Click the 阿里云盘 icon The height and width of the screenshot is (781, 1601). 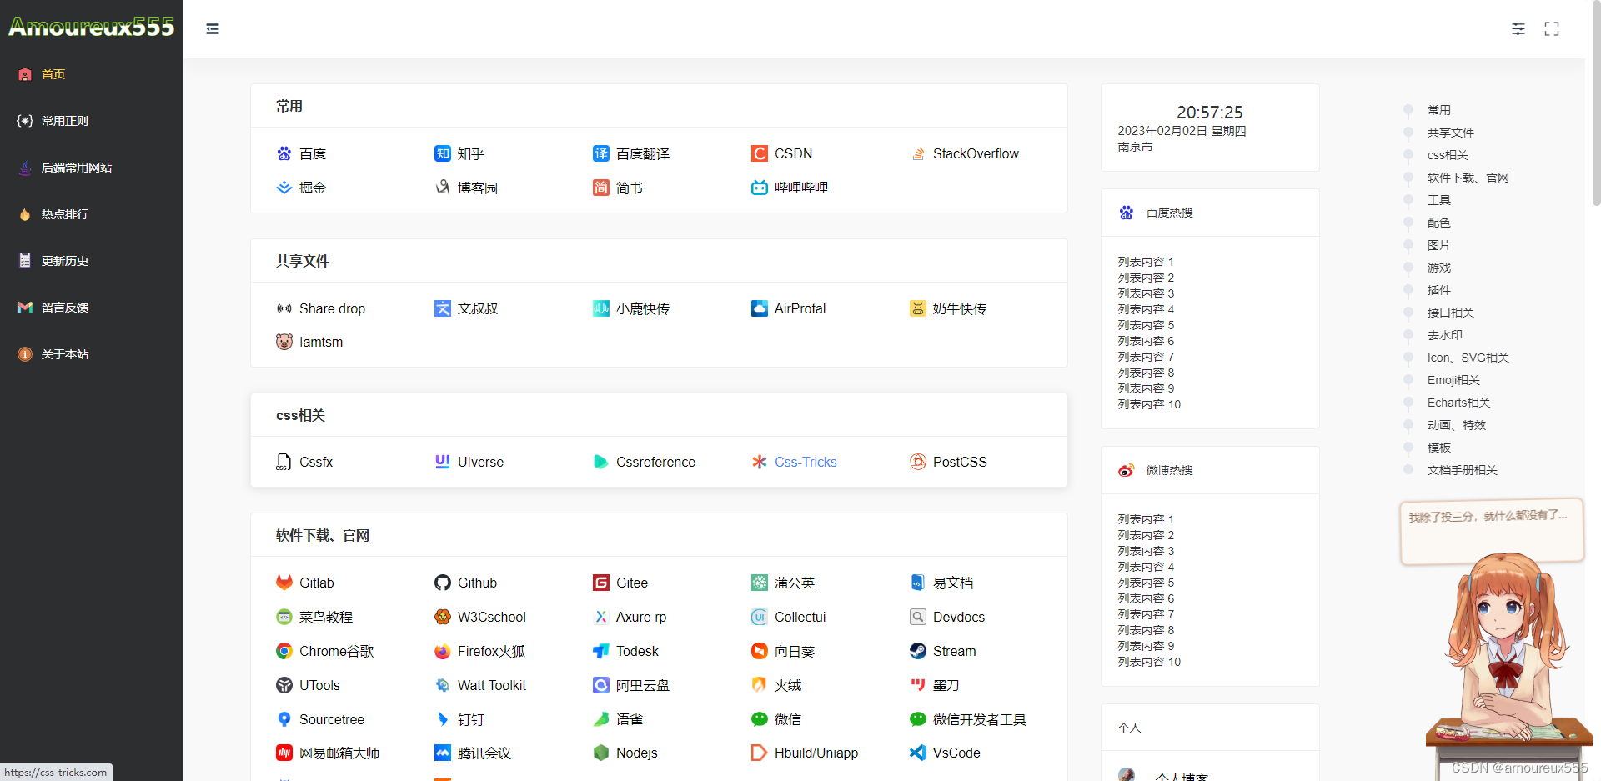tap(601, 685)
